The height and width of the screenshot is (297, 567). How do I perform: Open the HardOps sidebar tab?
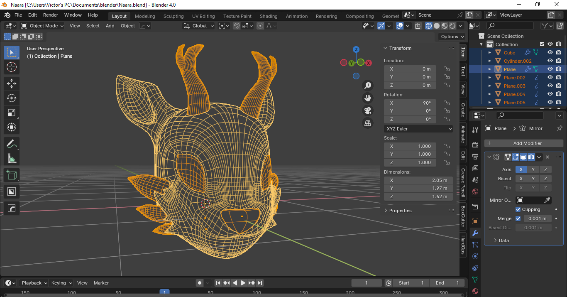click(x=463, y=245)
